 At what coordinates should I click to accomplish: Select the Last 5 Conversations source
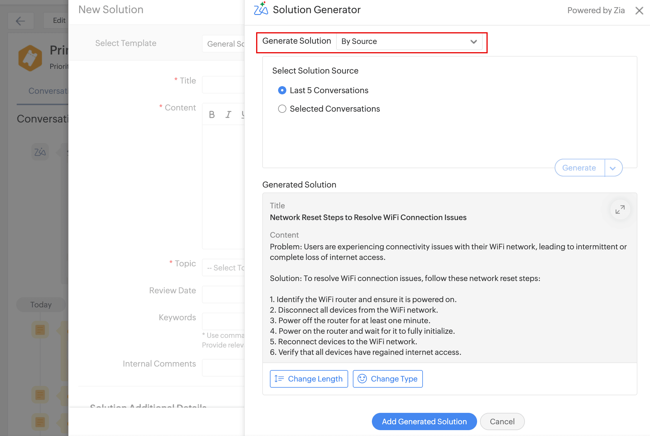[282, 90]
